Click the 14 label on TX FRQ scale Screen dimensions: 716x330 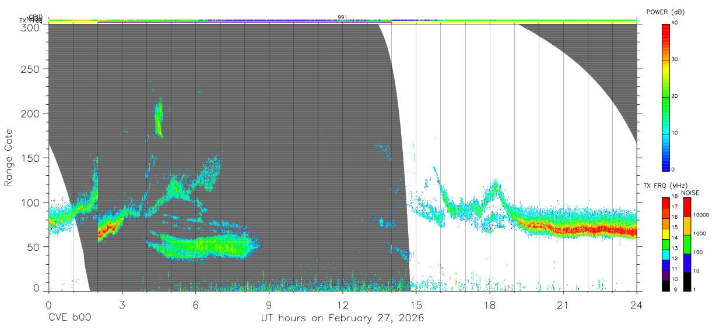[x=675, y=238]
